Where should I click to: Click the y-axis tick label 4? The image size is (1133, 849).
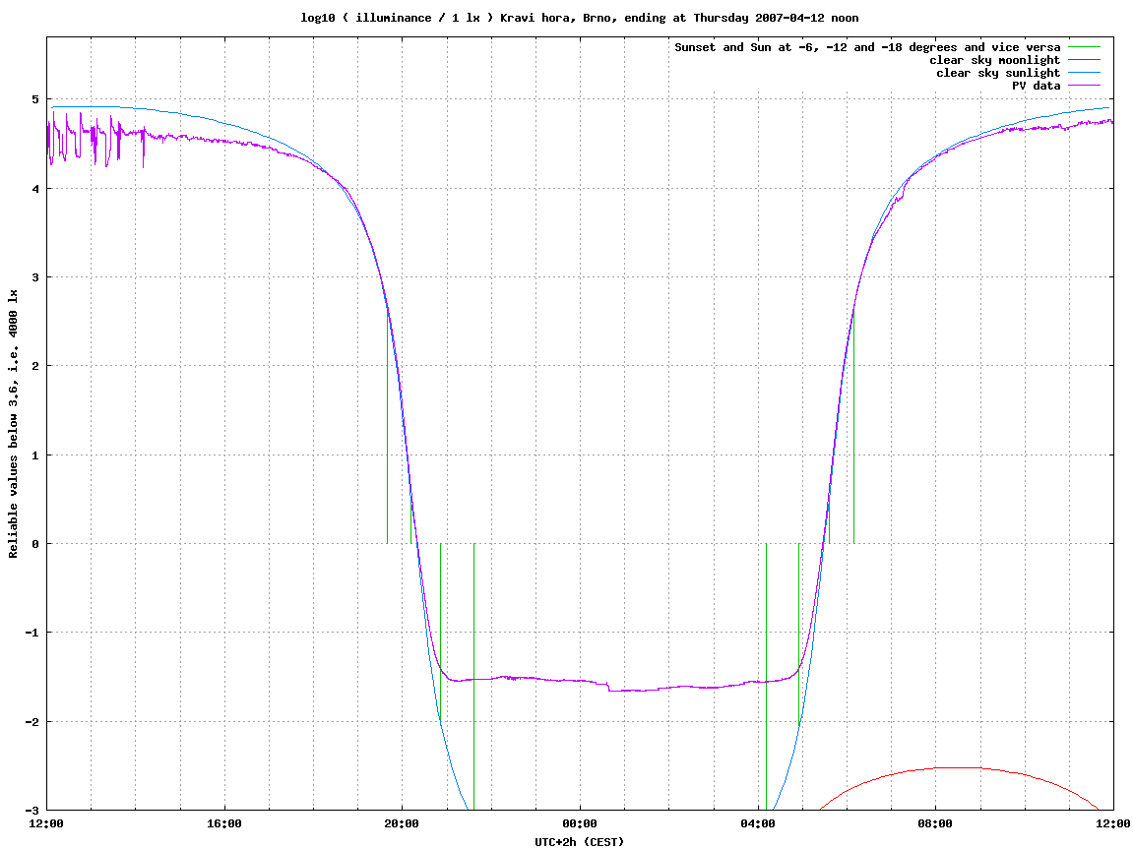pos(35,189)
